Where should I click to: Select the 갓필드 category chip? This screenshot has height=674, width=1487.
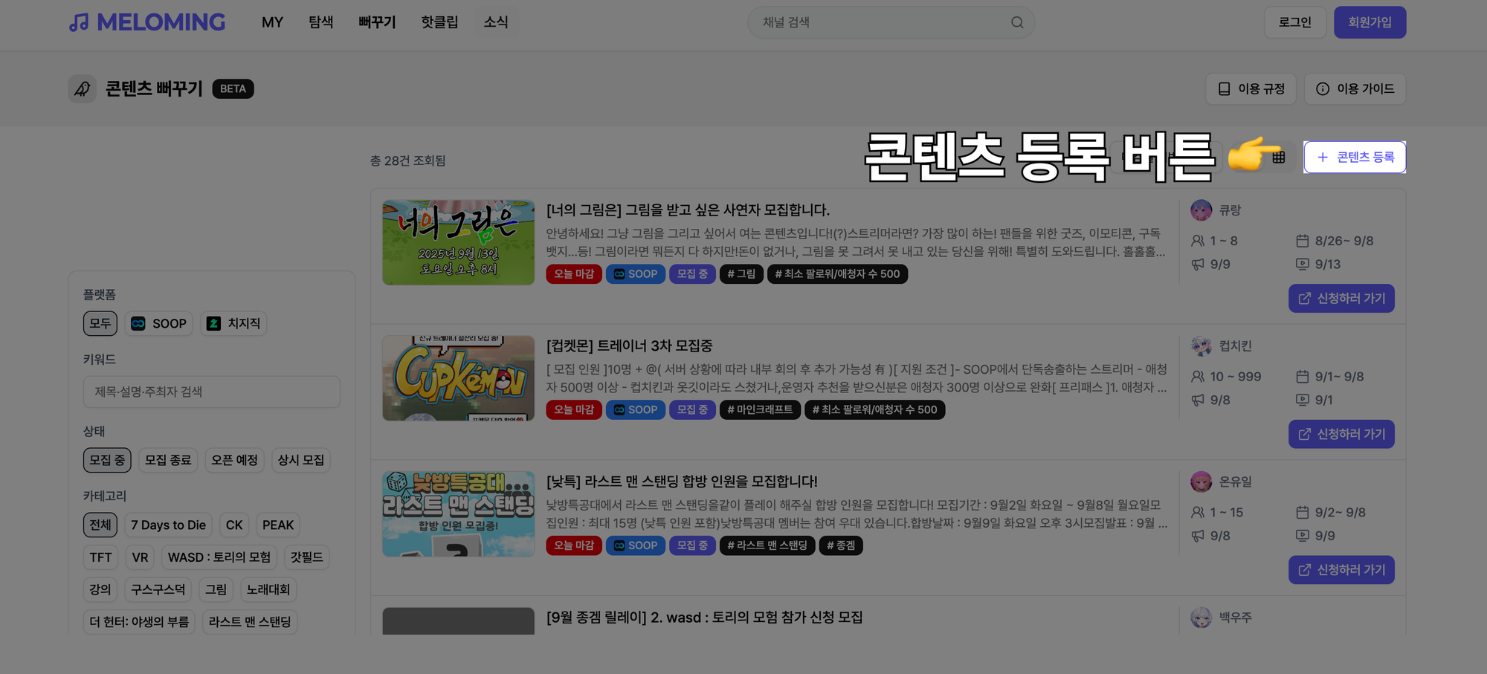306,557
